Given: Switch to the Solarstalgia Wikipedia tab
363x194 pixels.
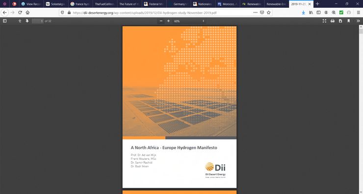Looking at the screenshot, I should [55, 4].
